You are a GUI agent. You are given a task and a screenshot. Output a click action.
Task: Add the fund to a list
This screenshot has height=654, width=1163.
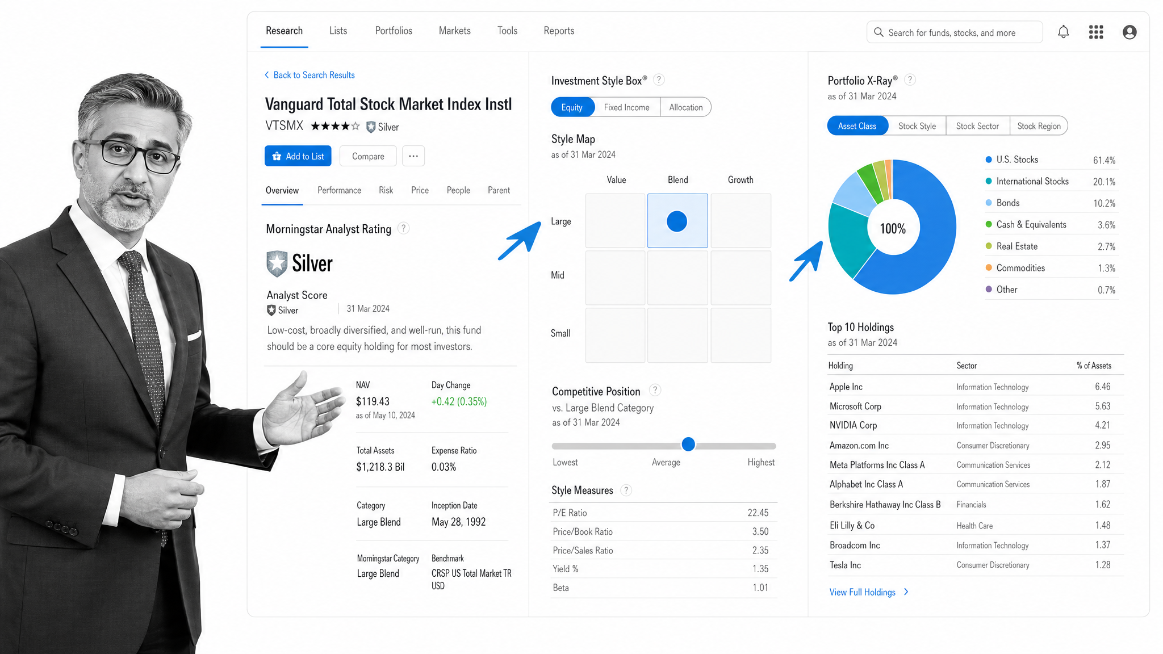[298, 156]
